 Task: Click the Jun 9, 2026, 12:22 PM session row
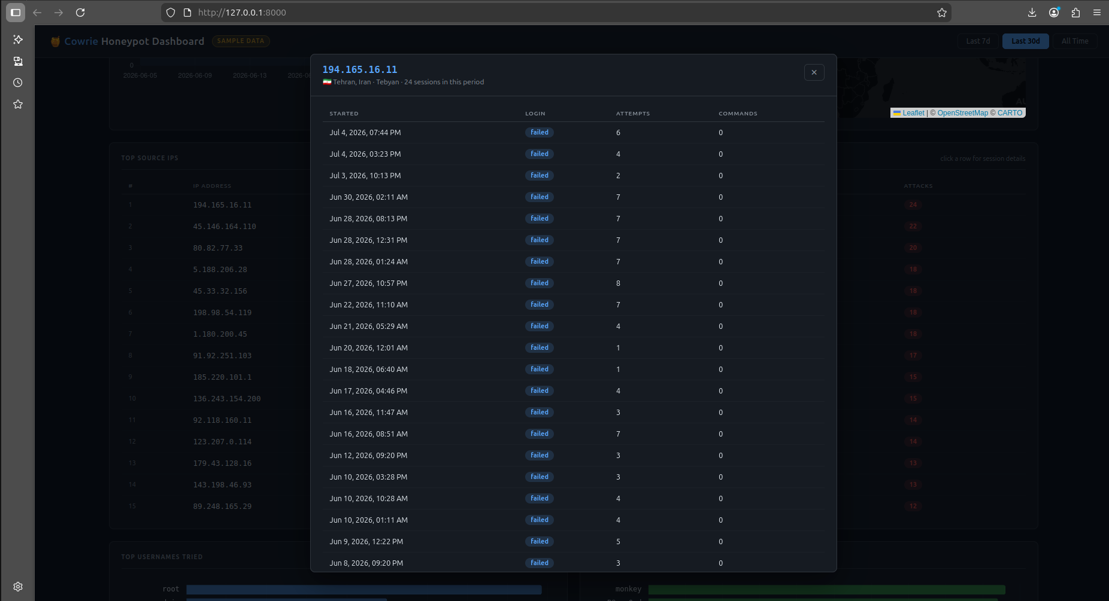point(574,542)
